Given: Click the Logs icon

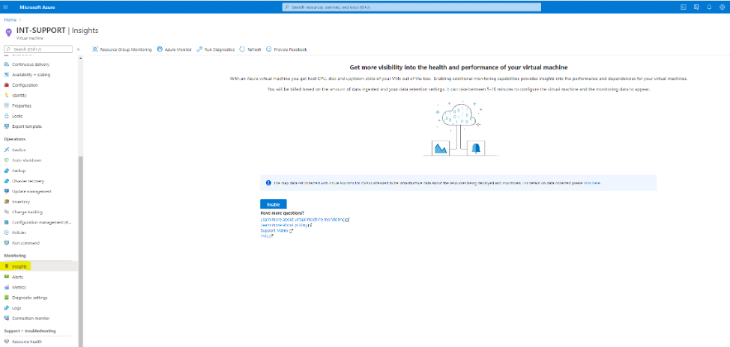Looking at the screenshot, I should [x=7, y=307].
